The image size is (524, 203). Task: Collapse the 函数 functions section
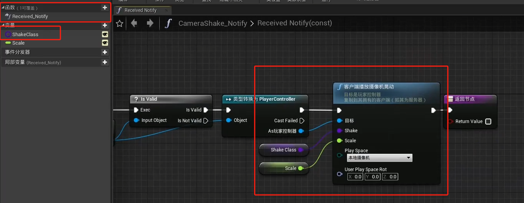point(3,8)
